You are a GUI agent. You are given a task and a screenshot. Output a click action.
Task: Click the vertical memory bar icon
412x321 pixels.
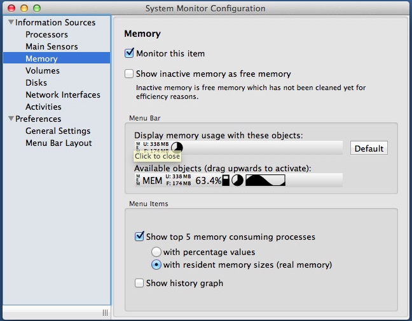226,181
